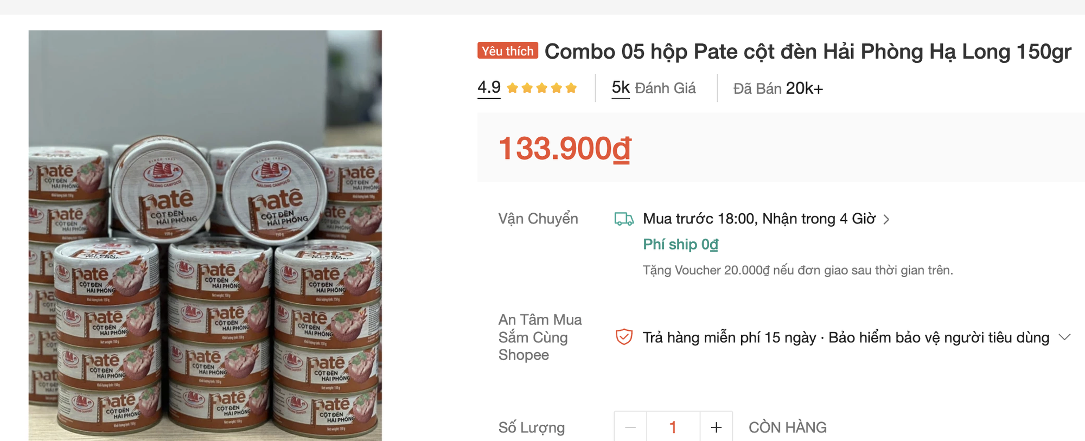The height and width of the screenshot is (441, 1085).
Task: Increase quantity with the plus button
Action: point(716,427)
